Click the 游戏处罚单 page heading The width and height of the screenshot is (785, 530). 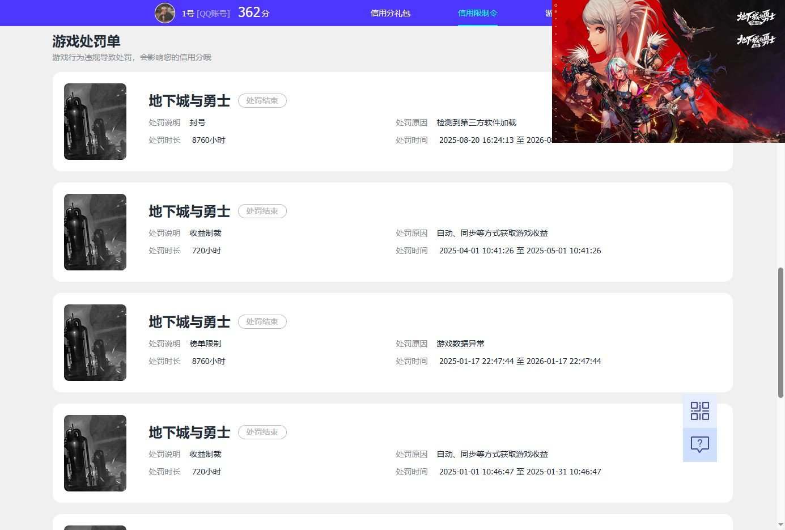point(86,41)
